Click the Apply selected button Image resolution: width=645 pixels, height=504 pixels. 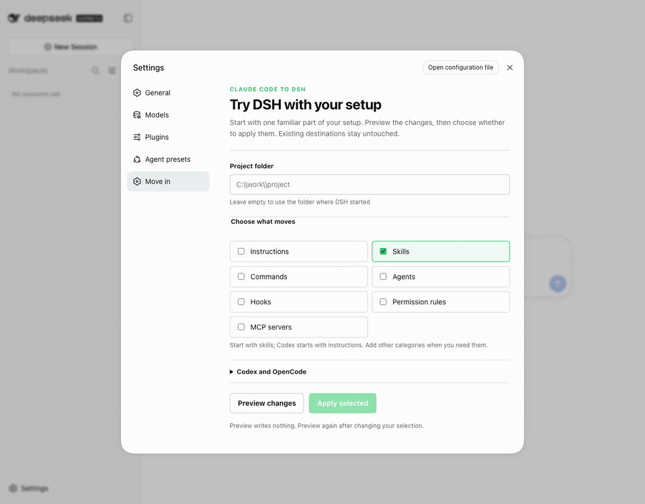(342, 403)
